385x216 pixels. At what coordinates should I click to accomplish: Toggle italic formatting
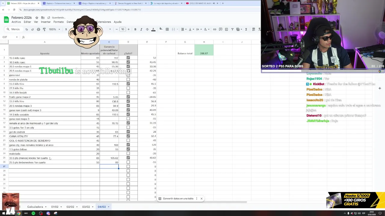(141, 29)
